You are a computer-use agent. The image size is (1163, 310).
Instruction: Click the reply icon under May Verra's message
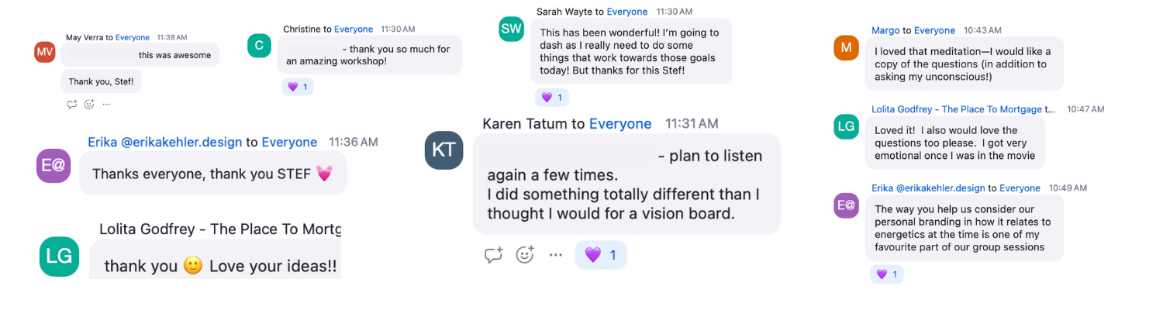72,105
